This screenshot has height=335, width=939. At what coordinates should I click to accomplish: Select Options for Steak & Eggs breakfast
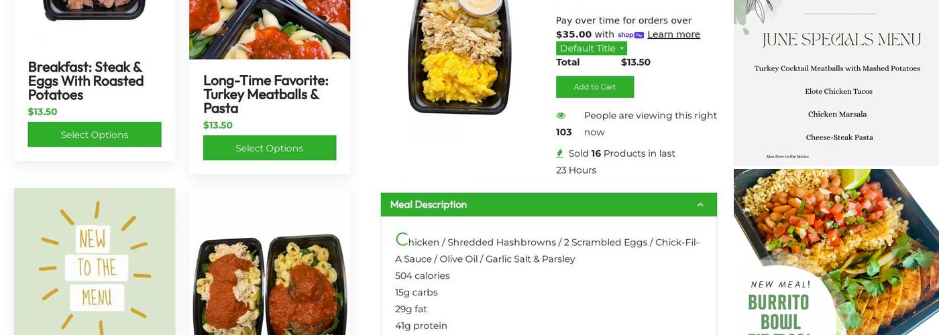(x=95, y=135)
